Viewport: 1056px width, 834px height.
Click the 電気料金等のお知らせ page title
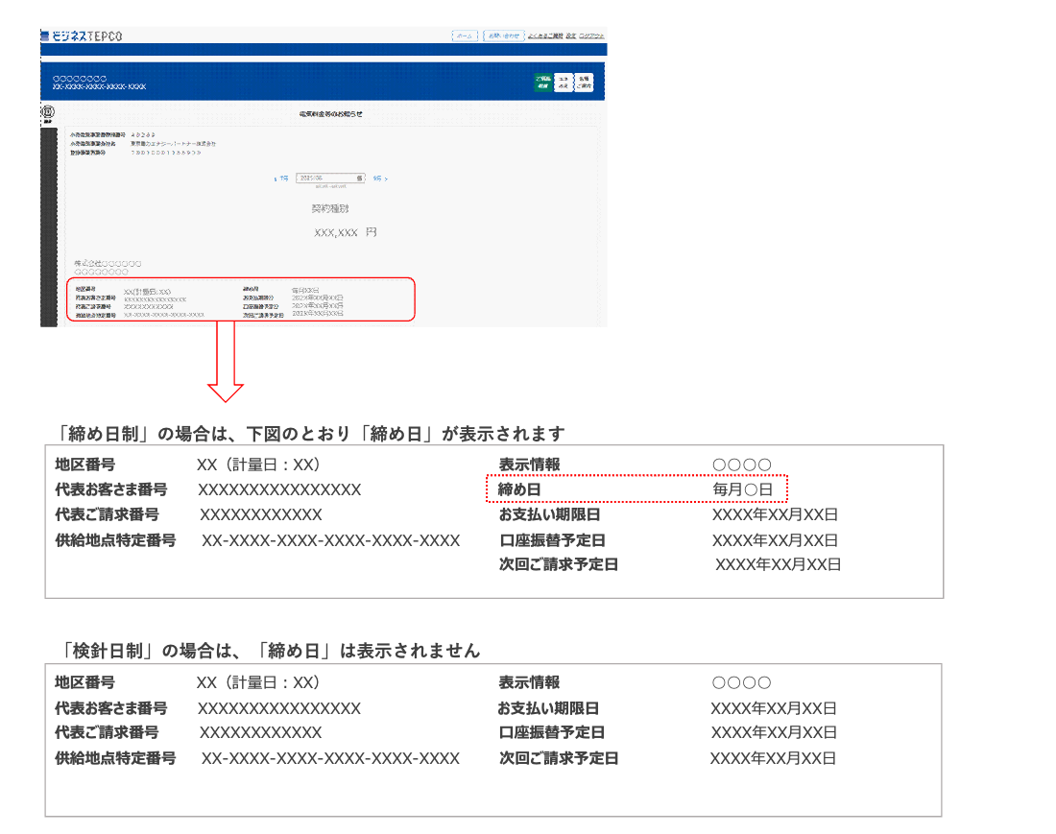pyautogui.click(x=330, y=114)
